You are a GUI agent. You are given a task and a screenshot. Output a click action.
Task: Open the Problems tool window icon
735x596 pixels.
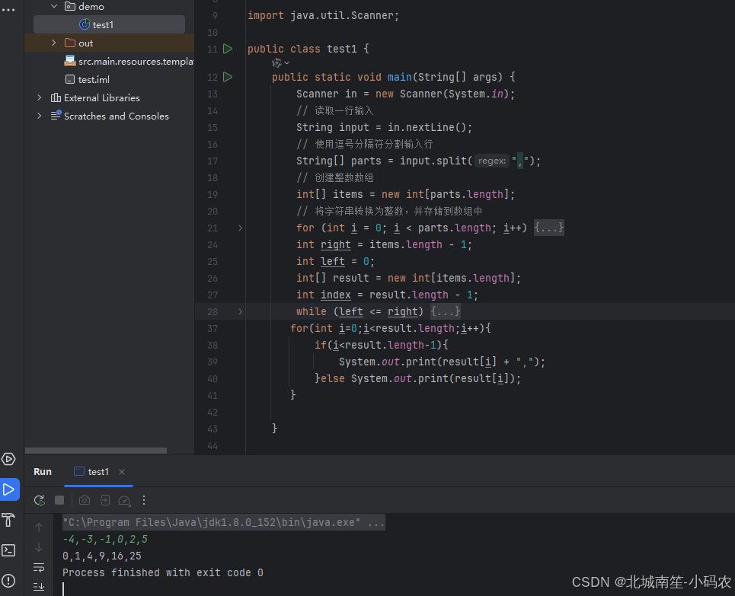(x=9, y=581)
